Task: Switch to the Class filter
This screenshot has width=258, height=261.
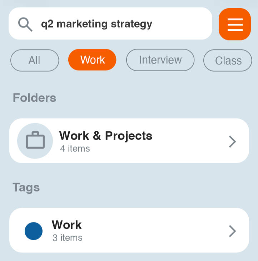Action: (228, 61)
